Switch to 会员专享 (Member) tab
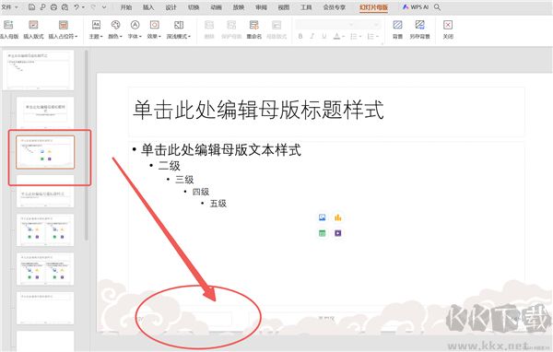The image size is (553, 352). [335, 7]
